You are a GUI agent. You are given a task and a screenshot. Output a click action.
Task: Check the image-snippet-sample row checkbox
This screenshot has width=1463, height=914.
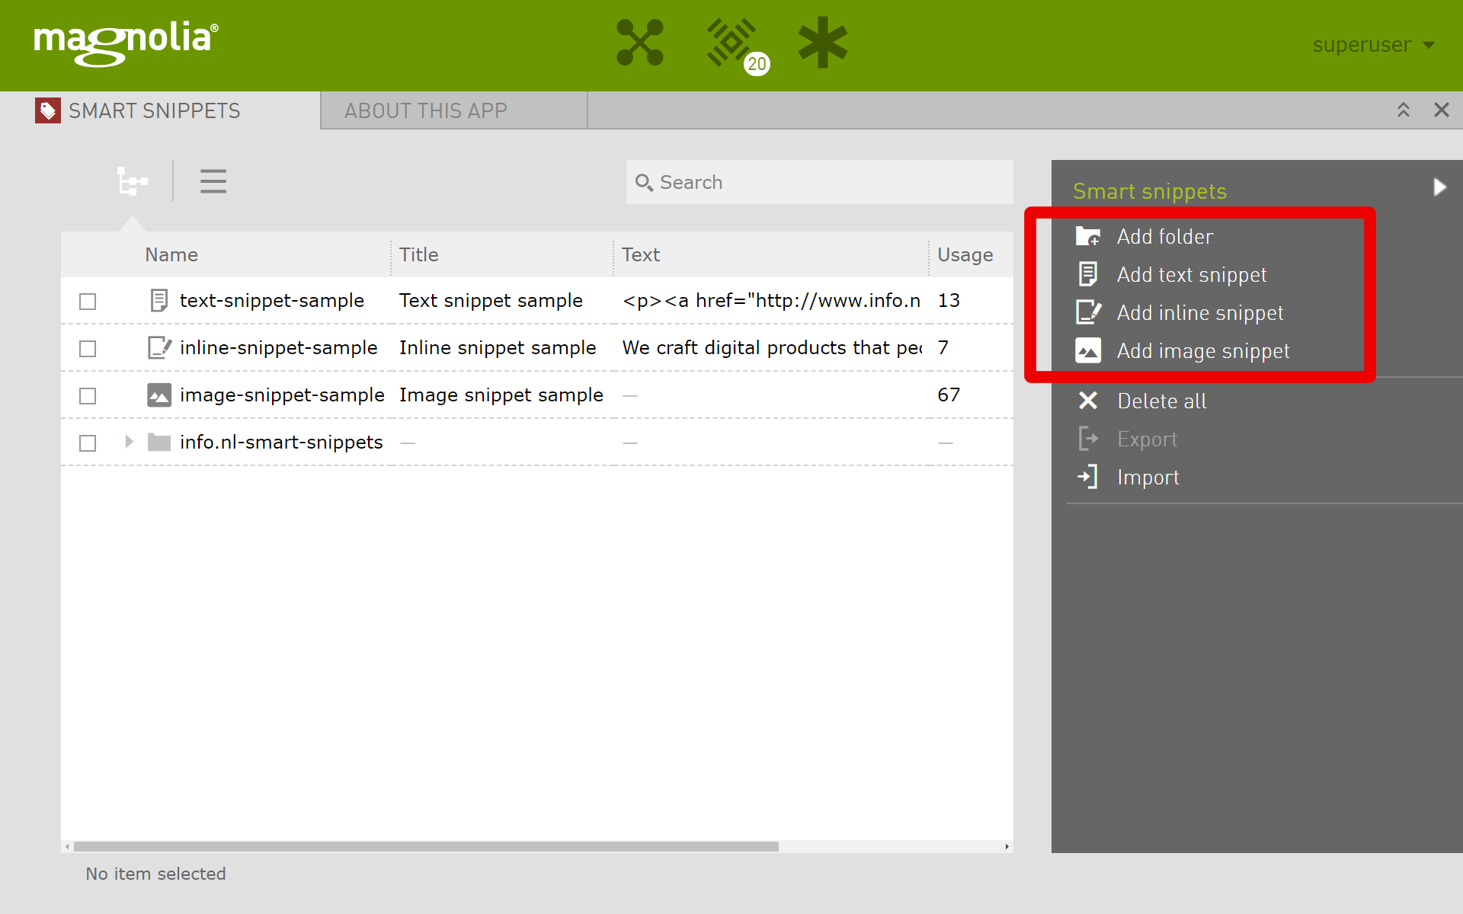coord(88,396)
